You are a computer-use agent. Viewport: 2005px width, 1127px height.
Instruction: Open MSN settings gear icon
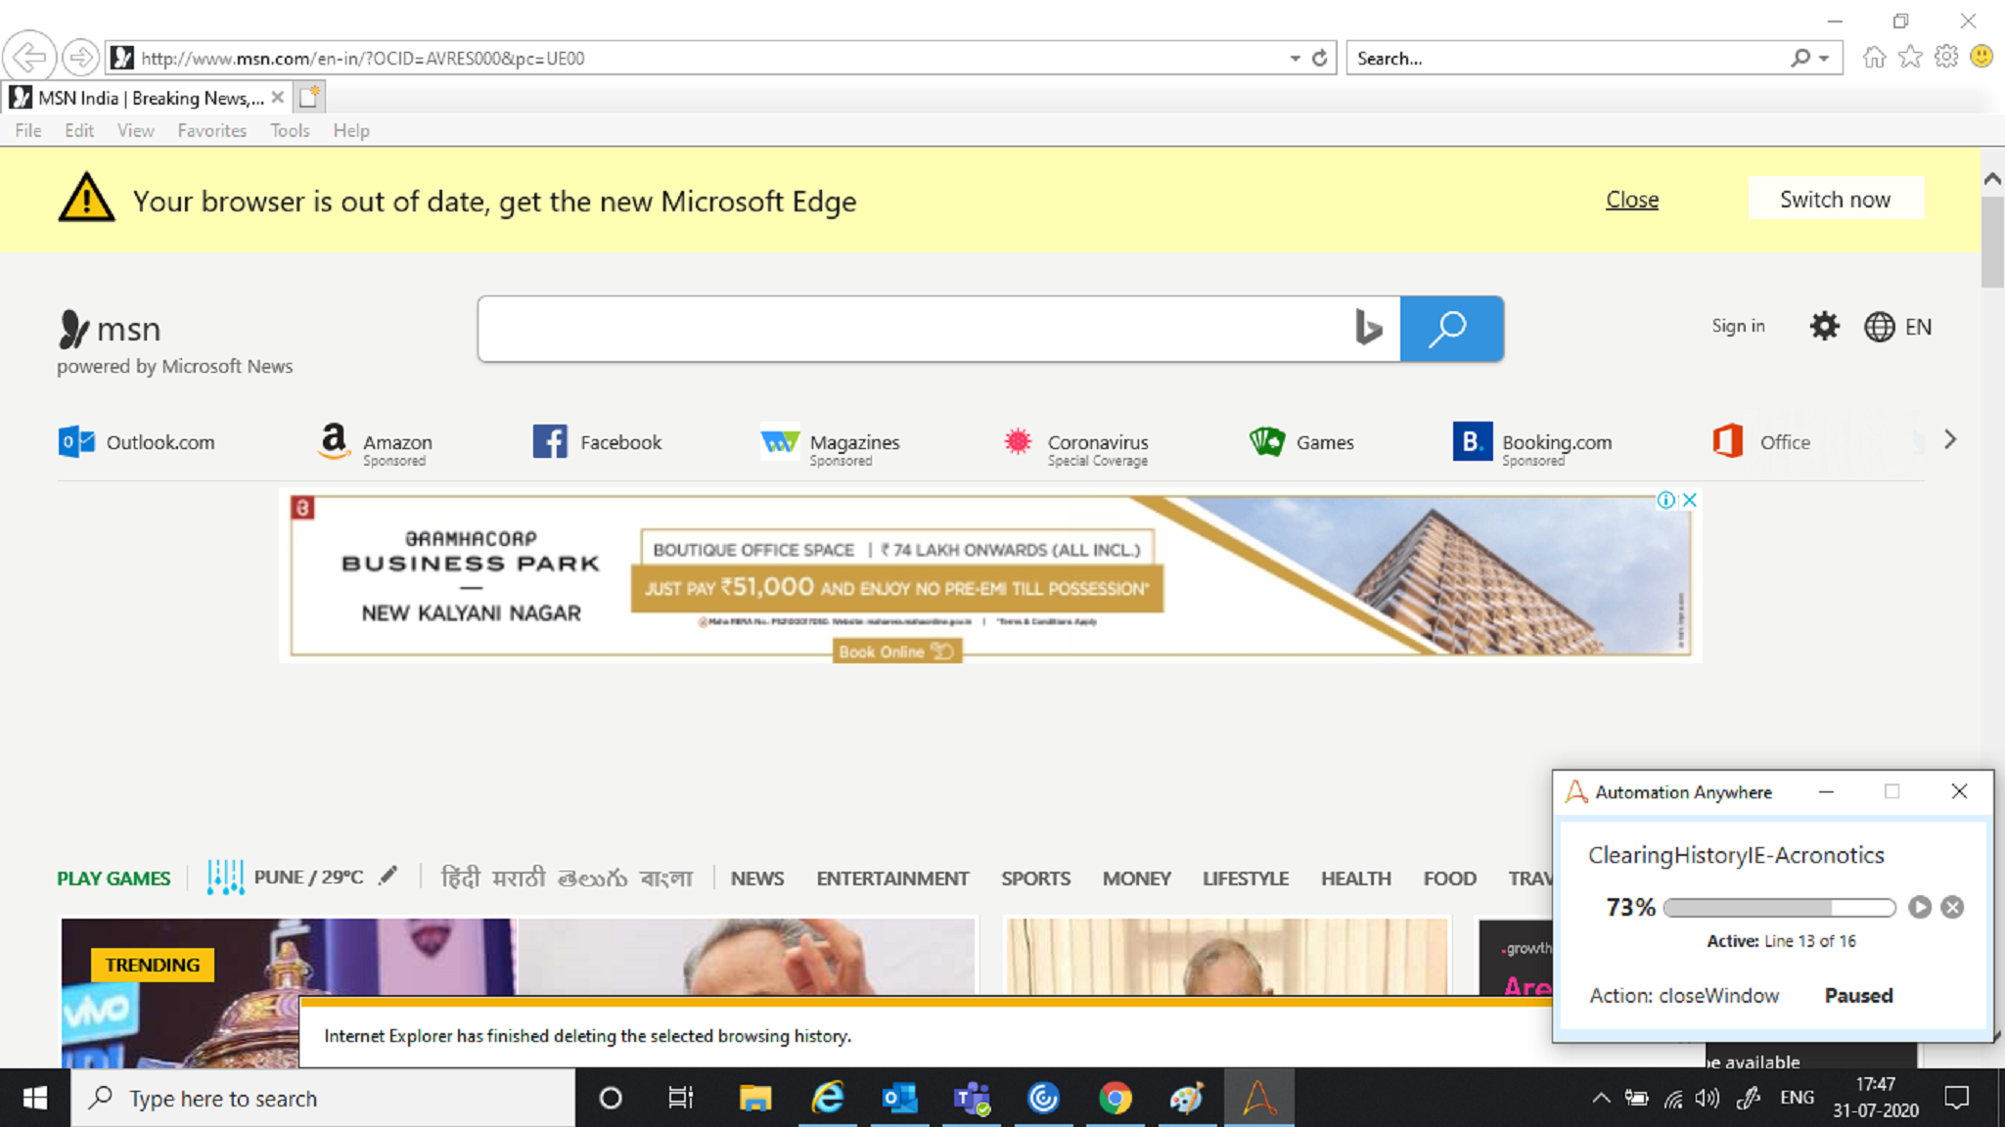point(1823,326)
